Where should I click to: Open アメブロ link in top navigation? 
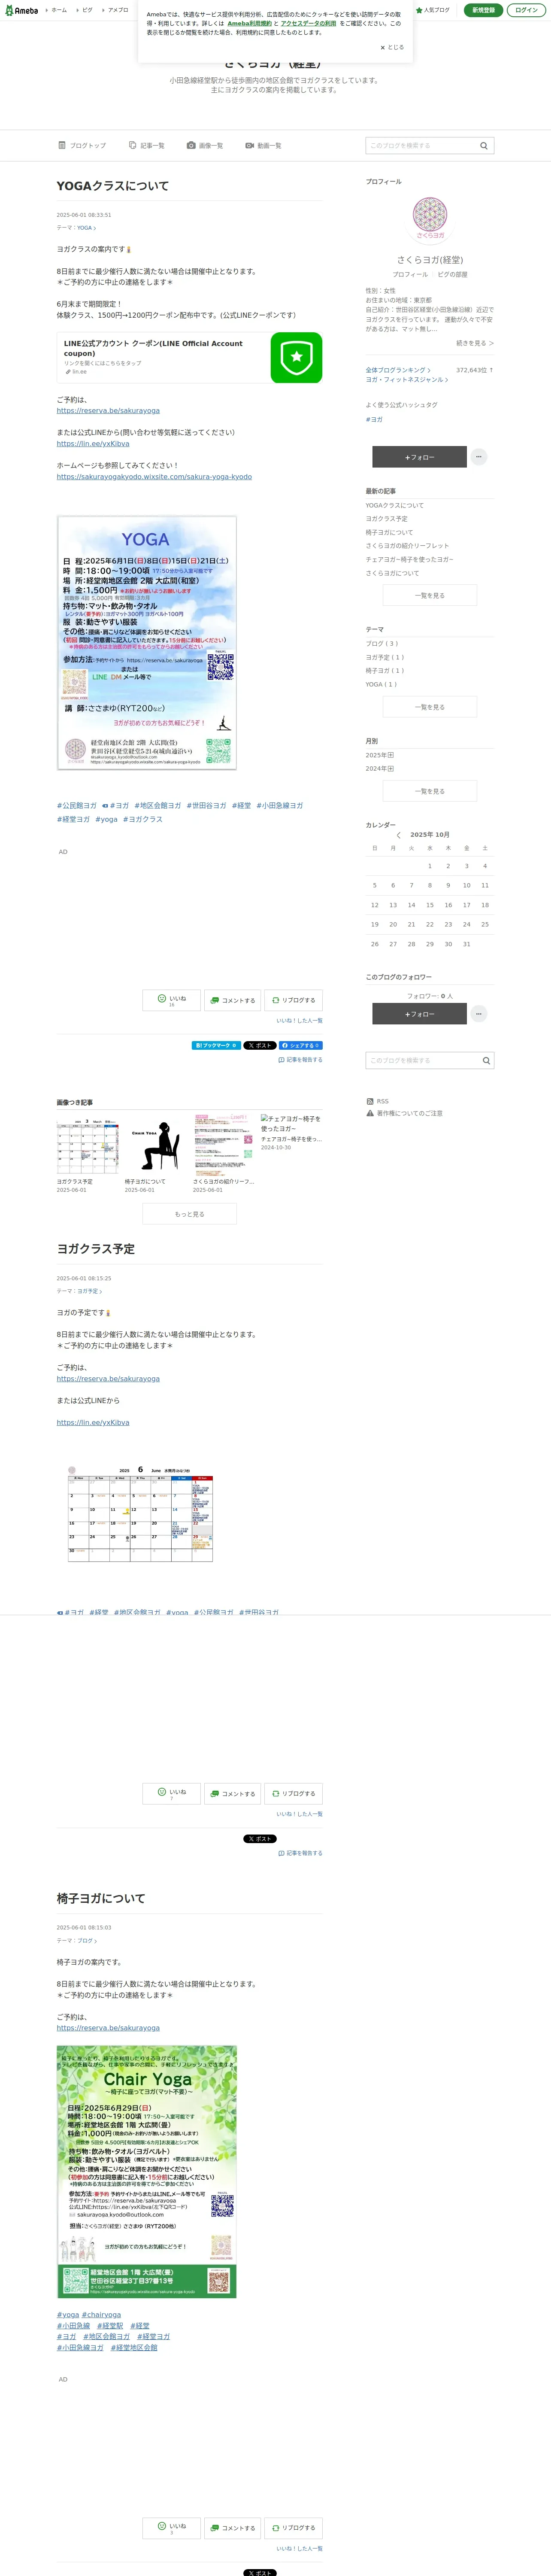tap(118, 10)
